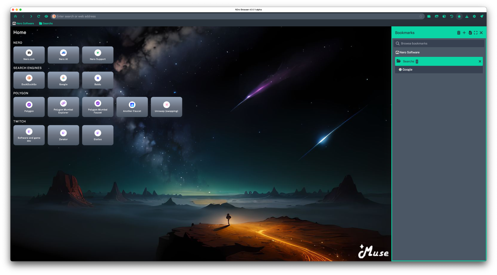
Task: Bookmark current page with address bar star
Action: coord(421,16)
